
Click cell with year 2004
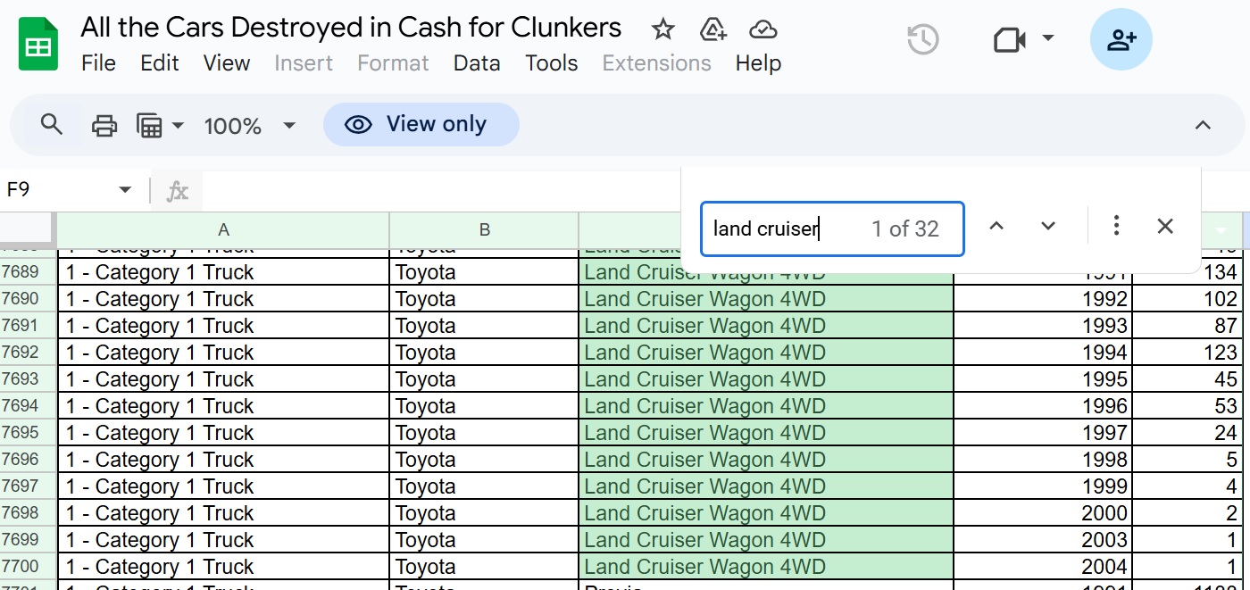point(1043,567)
